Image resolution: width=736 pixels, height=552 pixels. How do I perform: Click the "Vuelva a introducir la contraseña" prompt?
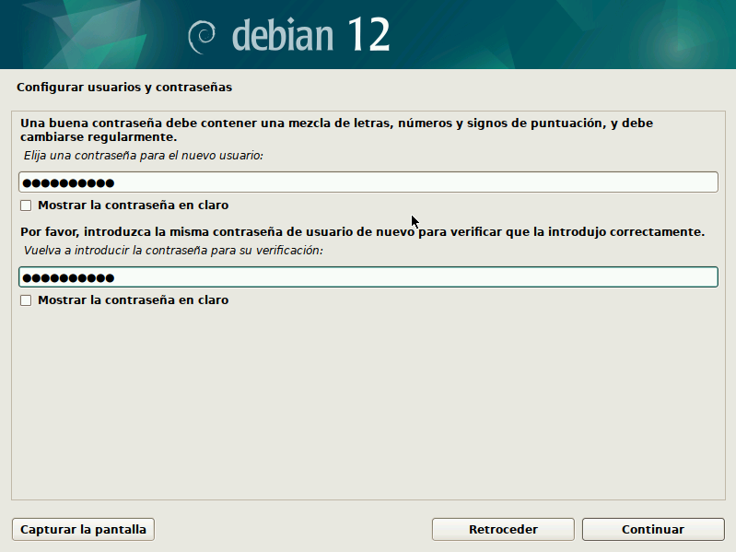(x=173, y=251)
